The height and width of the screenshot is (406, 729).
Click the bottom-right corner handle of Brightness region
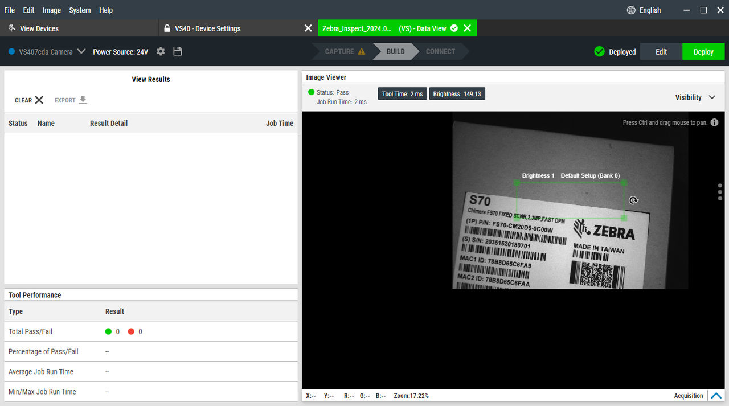(x=624, y=218)
